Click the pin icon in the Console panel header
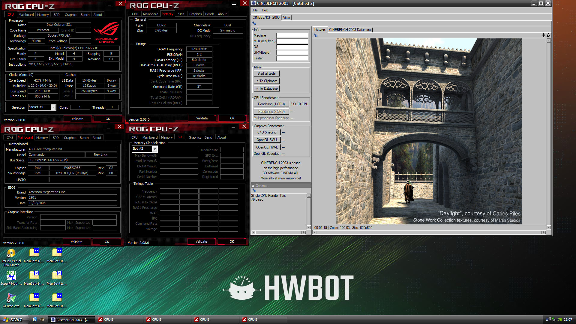 254,190
